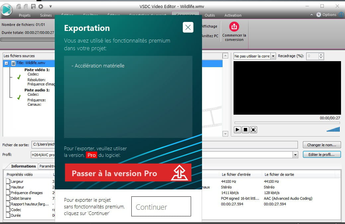The image size is (345, 224).
Task: Tick the Codec checkbox in Propriétés vidéo
Action: 8,210
